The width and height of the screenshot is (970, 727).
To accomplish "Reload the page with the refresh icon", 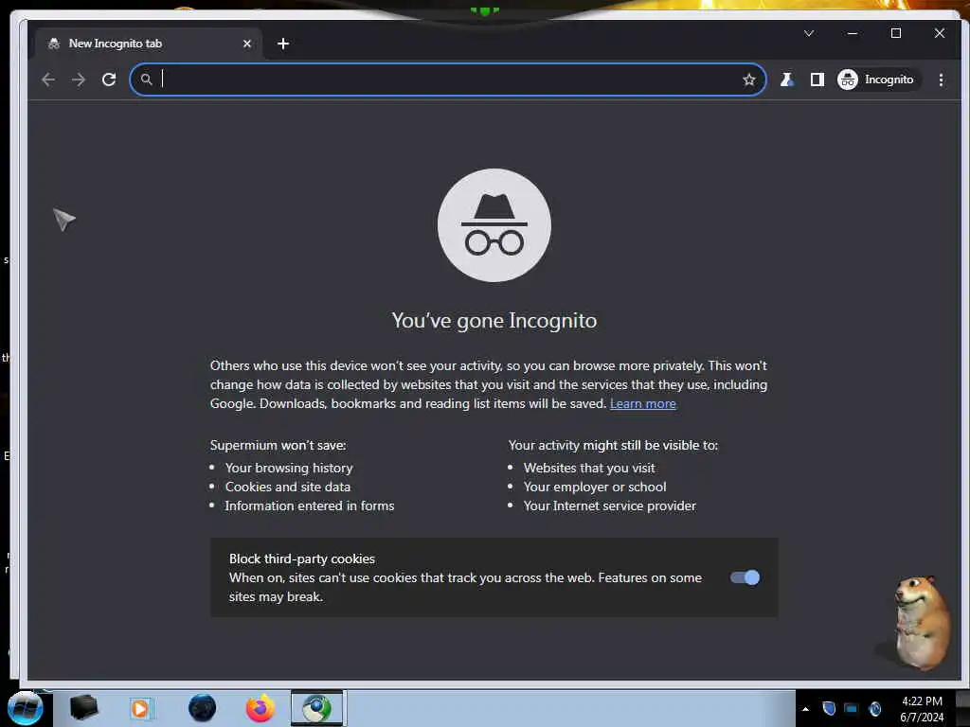I will point(109,80).
